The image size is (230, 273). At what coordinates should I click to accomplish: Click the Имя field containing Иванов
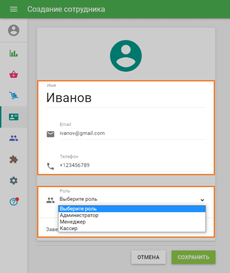pyautogui.click(x=126, y=98)
